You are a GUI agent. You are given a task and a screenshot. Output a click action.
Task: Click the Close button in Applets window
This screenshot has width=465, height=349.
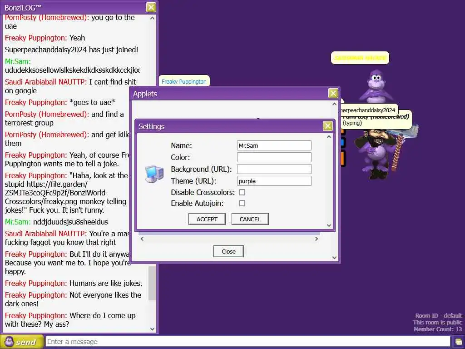[228, 251]
